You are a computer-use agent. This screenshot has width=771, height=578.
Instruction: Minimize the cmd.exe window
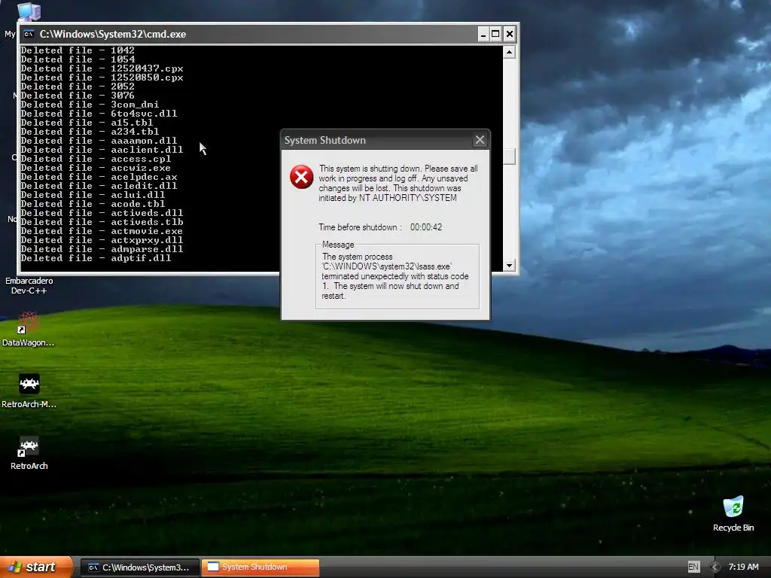(483, 34)
